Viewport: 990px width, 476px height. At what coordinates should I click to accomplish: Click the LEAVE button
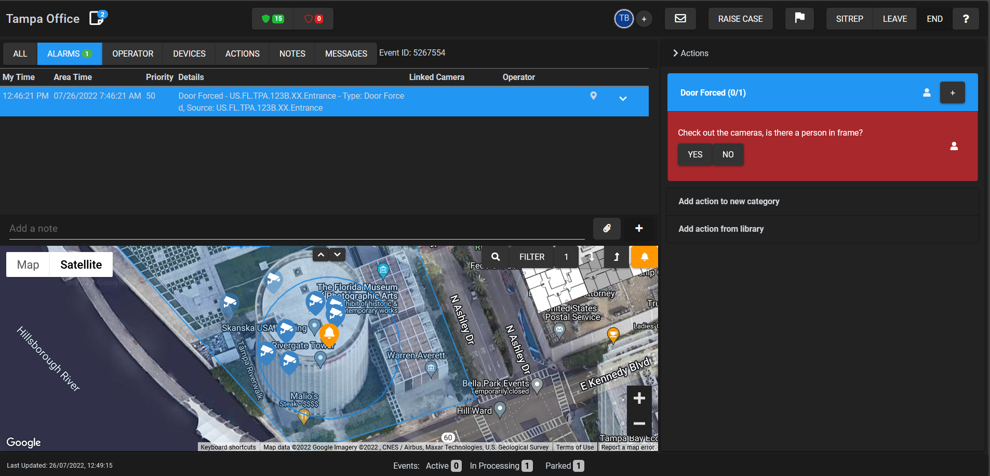[895, 19]
